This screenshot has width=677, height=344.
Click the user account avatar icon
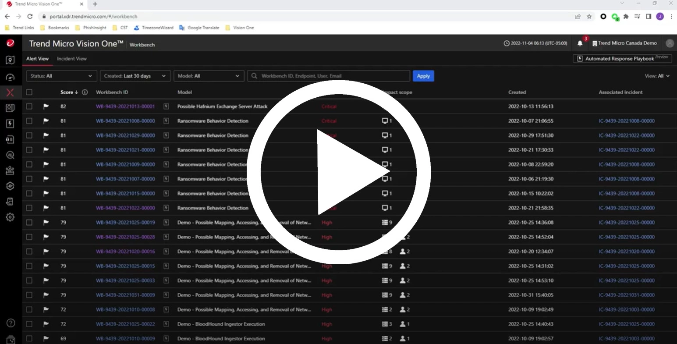(x=669, y=43)
